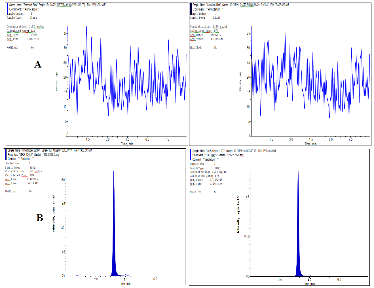Click the bold letter B label
The image size is (374, 288).
point(40,218)
